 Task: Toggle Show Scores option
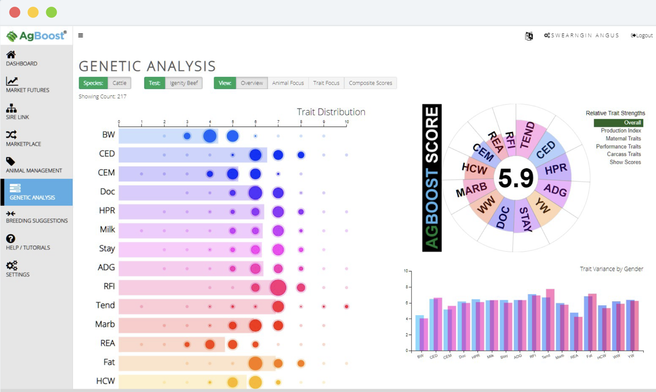point(625,162)
